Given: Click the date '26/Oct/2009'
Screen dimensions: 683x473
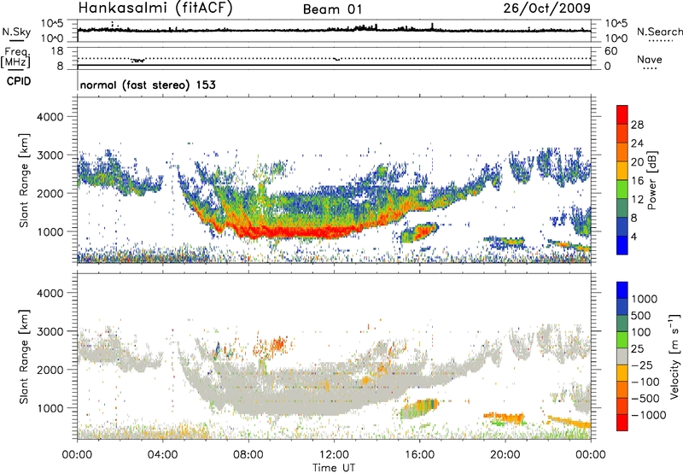Looking at the screenshot, I should [547, 9].
